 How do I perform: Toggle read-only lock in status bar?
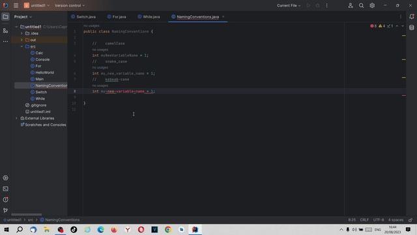[410, 220]
